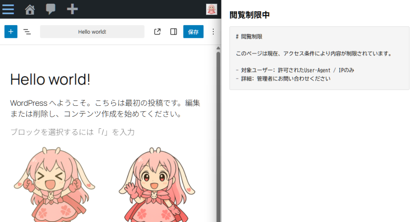Open the document overview list icon
The image size is (416, 222).
tap(27, 32)
